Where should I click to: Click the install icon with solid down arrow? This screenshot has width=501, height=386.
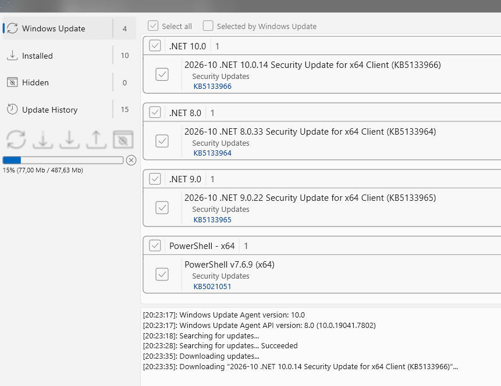[x=69, y=140]
